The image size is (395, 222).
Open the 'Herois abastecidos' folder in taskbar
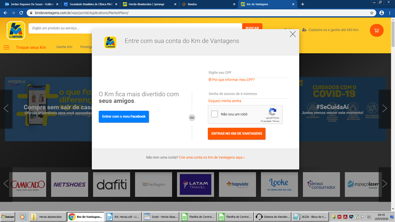[48, 217]
